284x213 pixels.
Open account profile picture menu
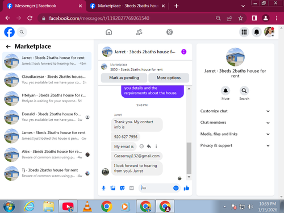269,32
